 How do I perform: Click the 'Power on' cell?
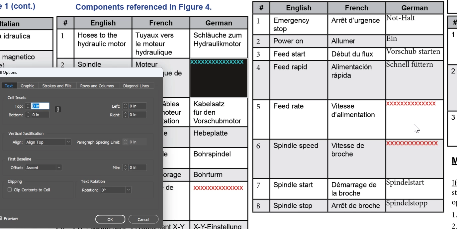pyautogui.click(x=299, y=41)
